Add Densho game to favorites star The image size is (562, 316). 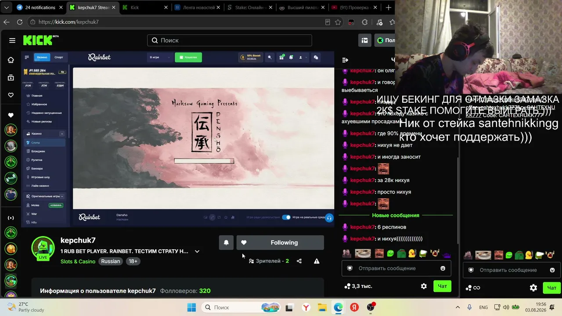226,217
